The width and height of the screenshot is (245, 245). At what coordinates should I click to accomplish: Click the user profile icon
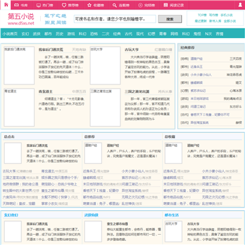point(240,5)
